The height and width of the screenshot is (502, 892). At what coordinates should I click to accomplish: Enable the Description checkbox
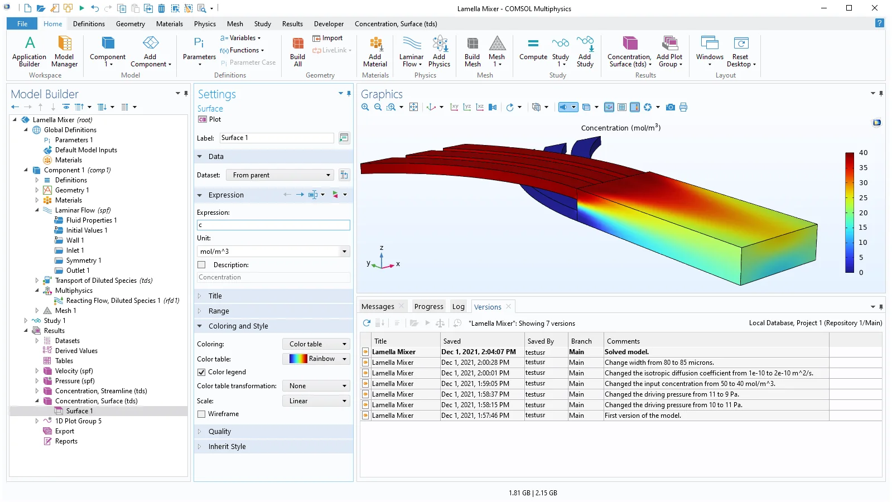point(202,265)
